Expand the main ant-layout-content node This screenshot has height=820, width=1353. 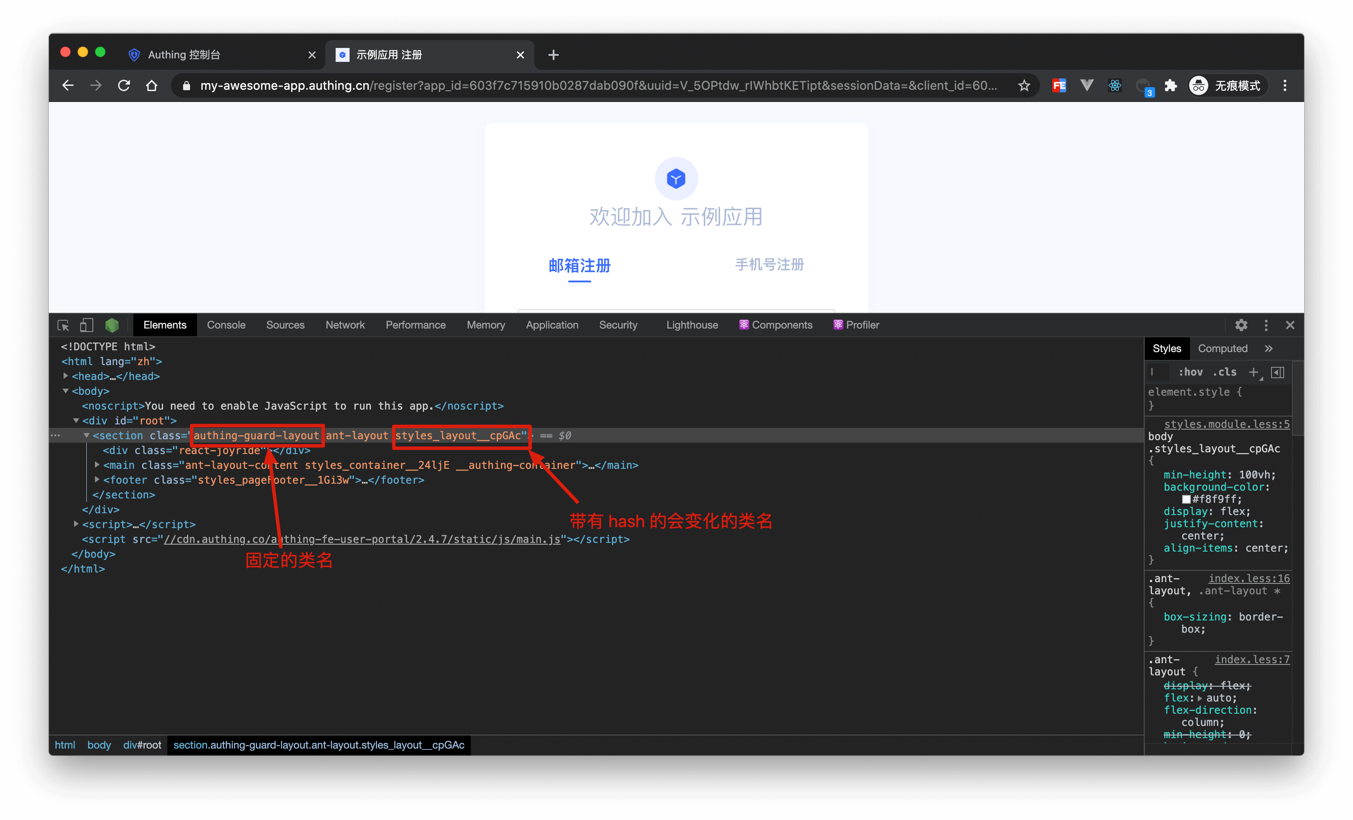point(97,465)
